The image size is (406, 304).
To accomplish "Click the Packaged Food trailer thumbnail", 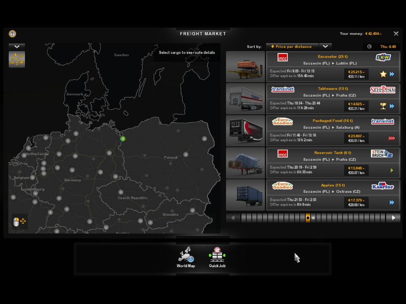I will [x=245, y=131].
